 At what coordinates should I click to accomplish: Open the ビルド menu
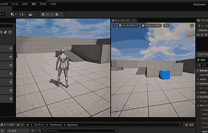point(25,4)
